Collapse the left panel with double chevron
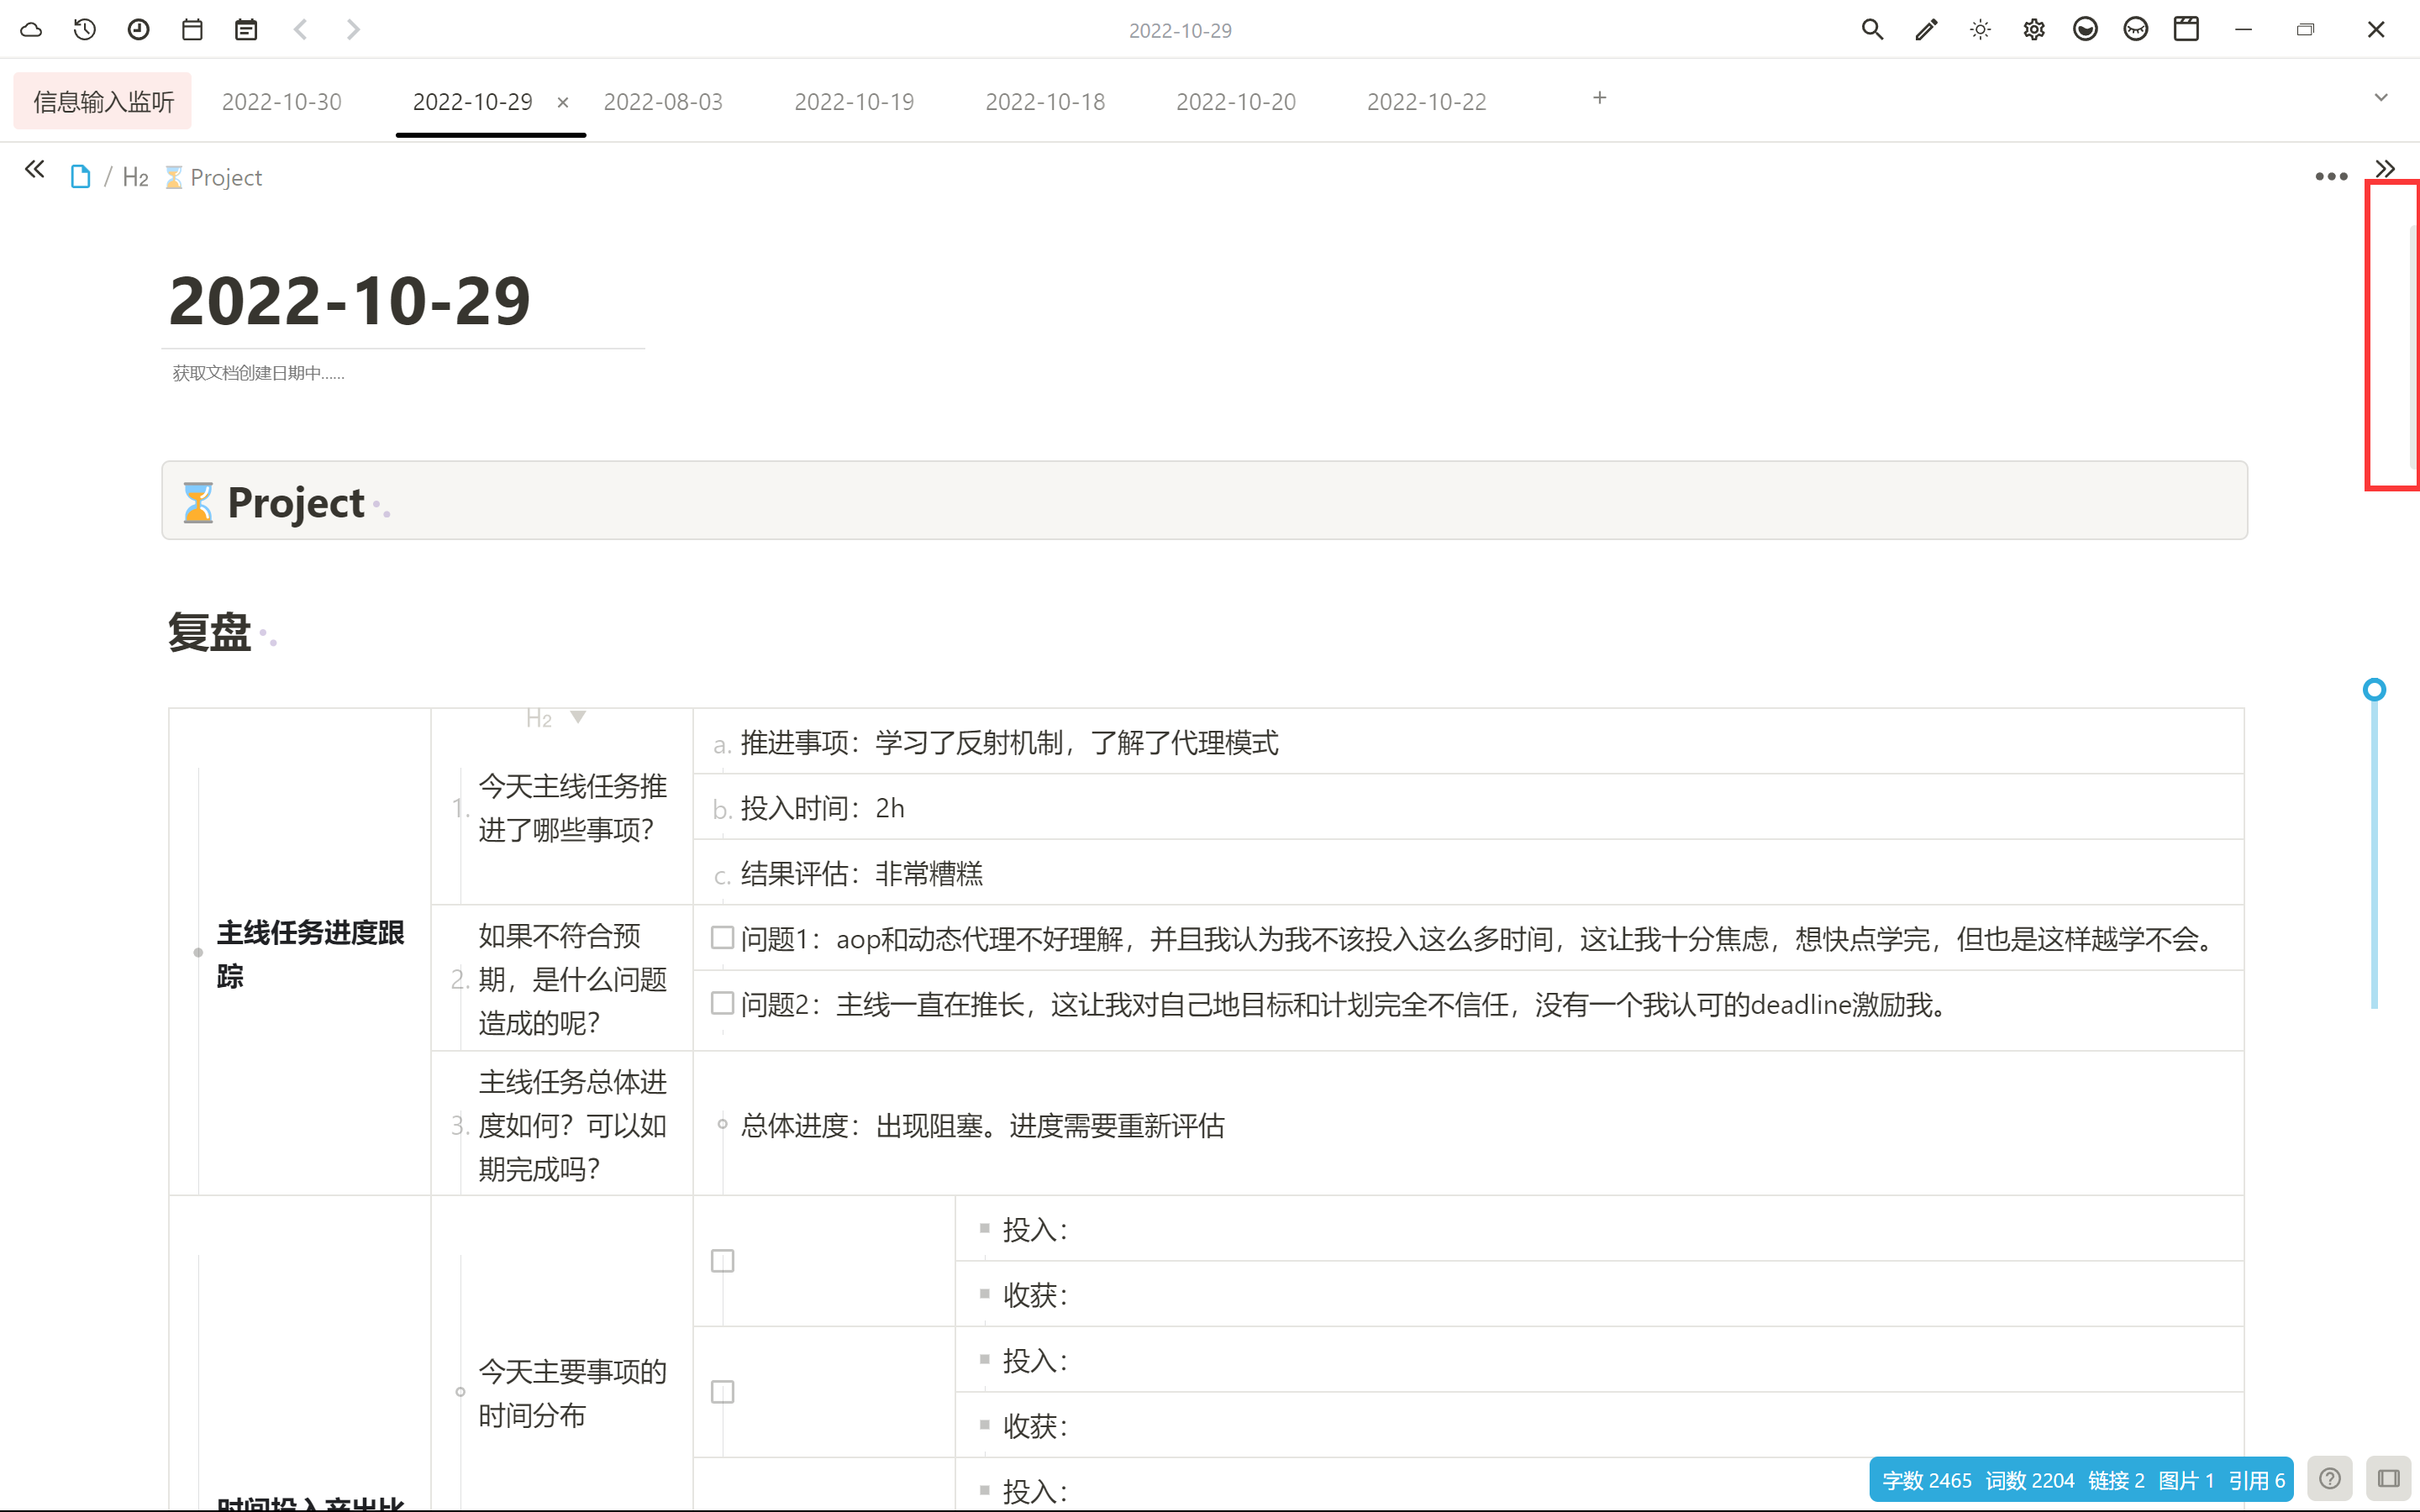The image size is (2420, 1512). 35,169
